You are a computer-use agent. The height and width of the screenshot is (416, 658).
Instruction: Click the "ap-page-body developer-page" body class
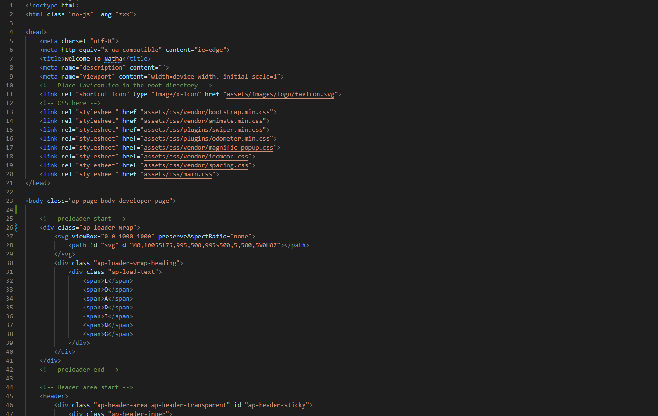click(x=120, y=201)
